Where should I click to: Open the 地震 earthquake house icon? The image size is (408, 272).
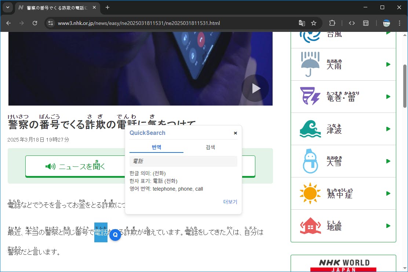point(310,225)
